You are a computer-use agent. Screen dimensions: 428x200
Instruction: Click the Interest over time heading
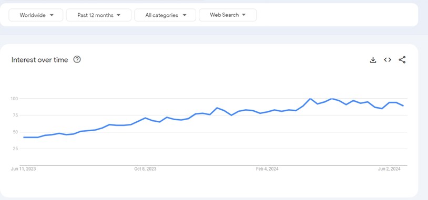coord(39,60)
